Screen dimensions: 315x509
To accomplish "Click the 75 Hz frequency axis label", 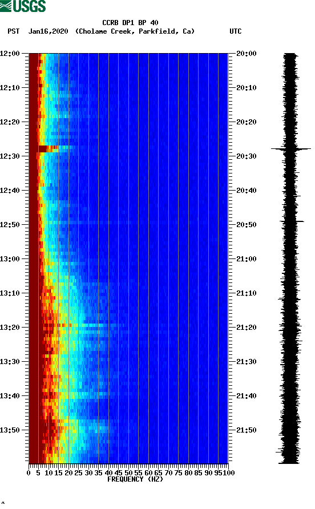I will coord(178,473).
